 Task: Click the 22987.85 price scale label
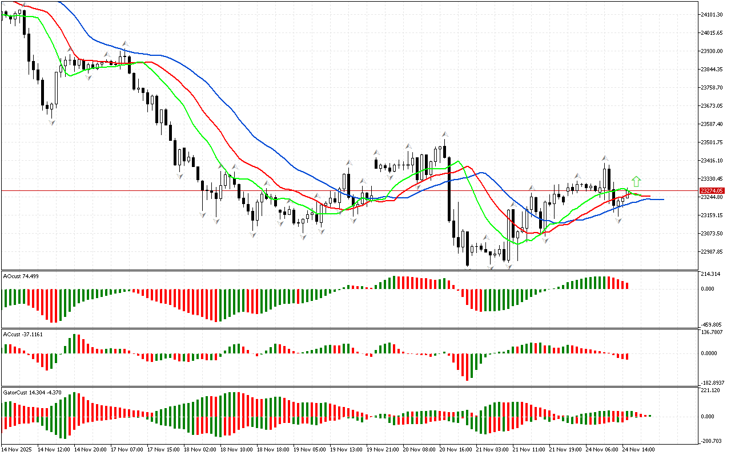coord(712,251)
